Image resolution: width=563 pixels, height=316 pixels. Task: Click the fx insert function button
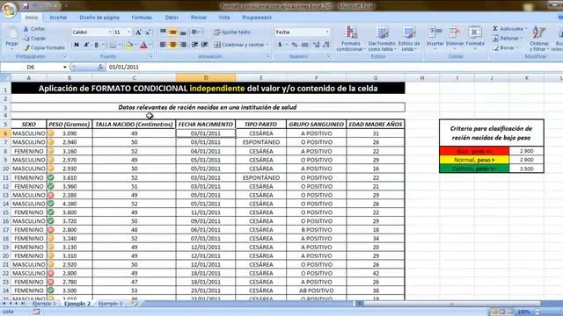click(100, 67)
